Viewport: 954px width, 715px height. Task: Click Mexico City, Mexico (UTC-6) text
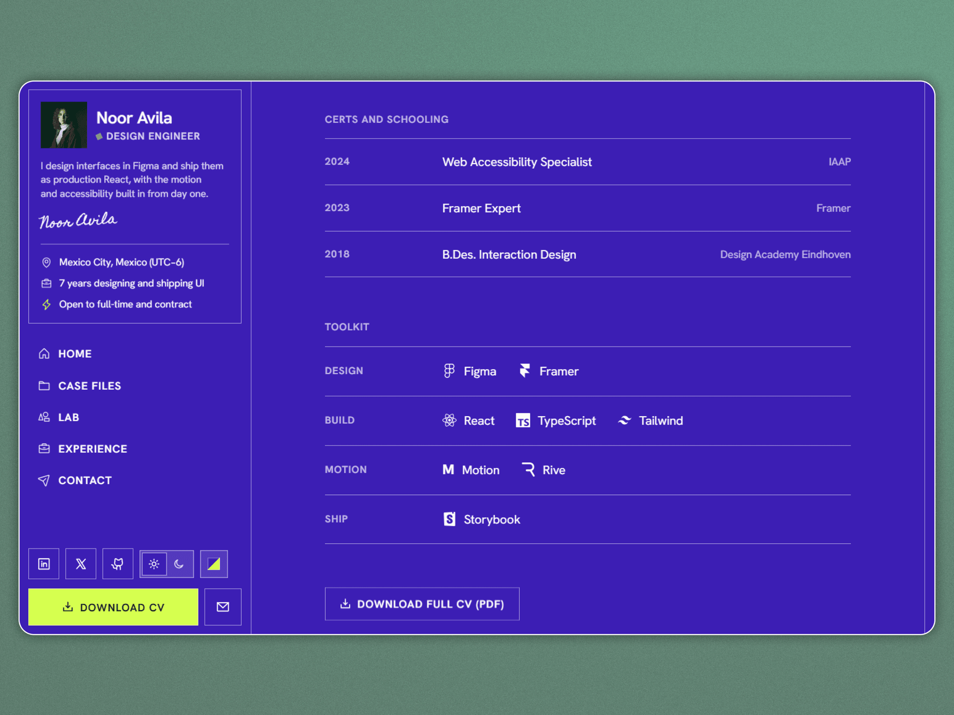pyautogui.click(x=122, y=263)
